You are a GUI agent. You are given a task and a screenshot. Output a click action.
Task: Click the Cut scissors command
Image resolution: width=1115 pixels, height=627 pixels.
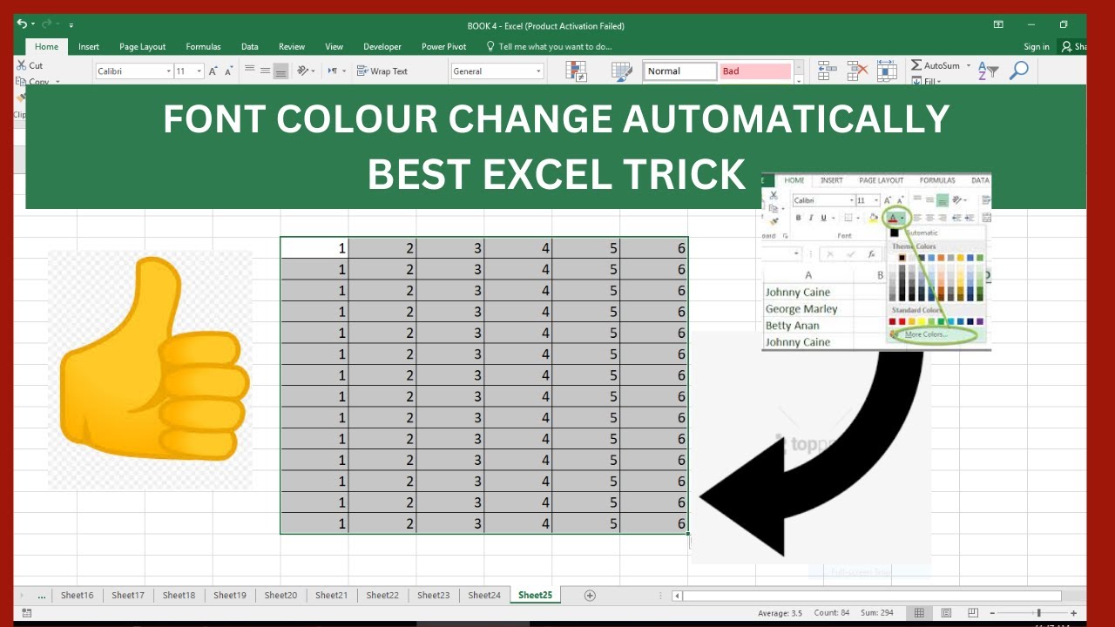pyautogui.click(x=29, y=65)
